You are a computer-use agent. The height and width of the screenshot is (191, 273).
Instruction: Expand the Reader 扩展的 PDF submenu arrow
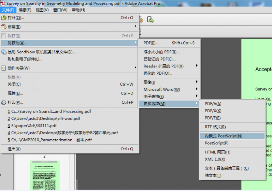(x=197, y=66)
